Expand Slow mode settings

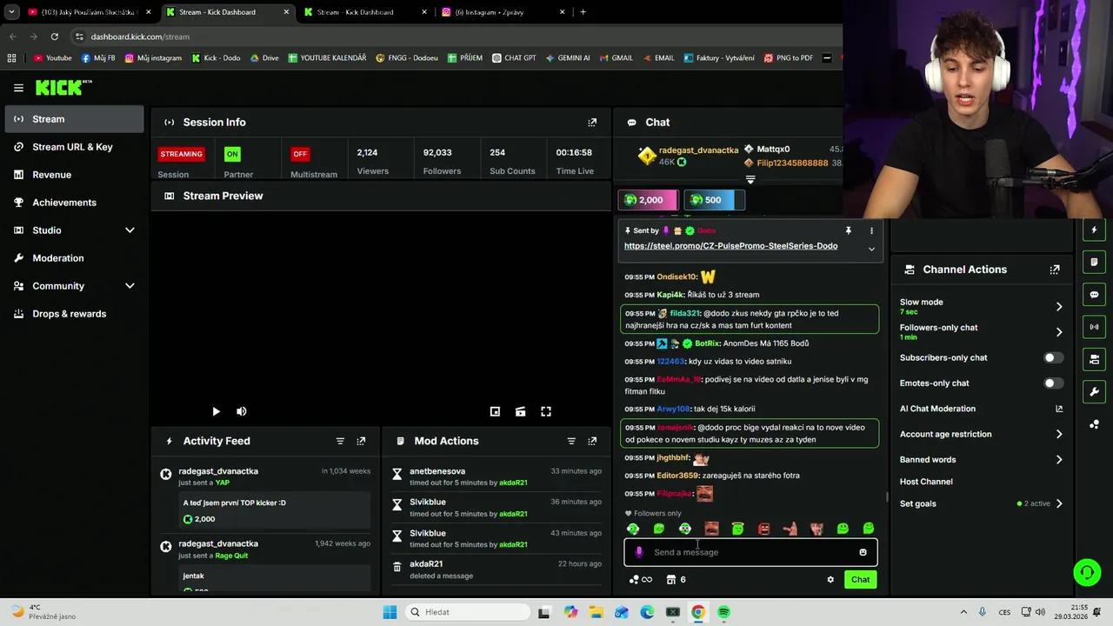[x=1058, y=307]
